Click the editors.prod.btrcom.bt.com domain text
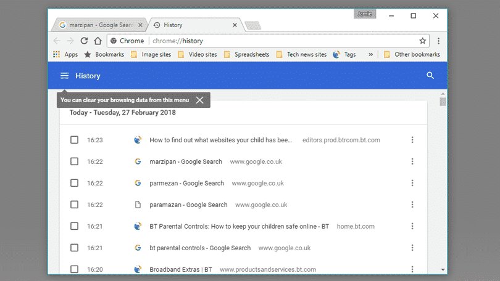This screenshot has height=281, width=500. point(341,140)
